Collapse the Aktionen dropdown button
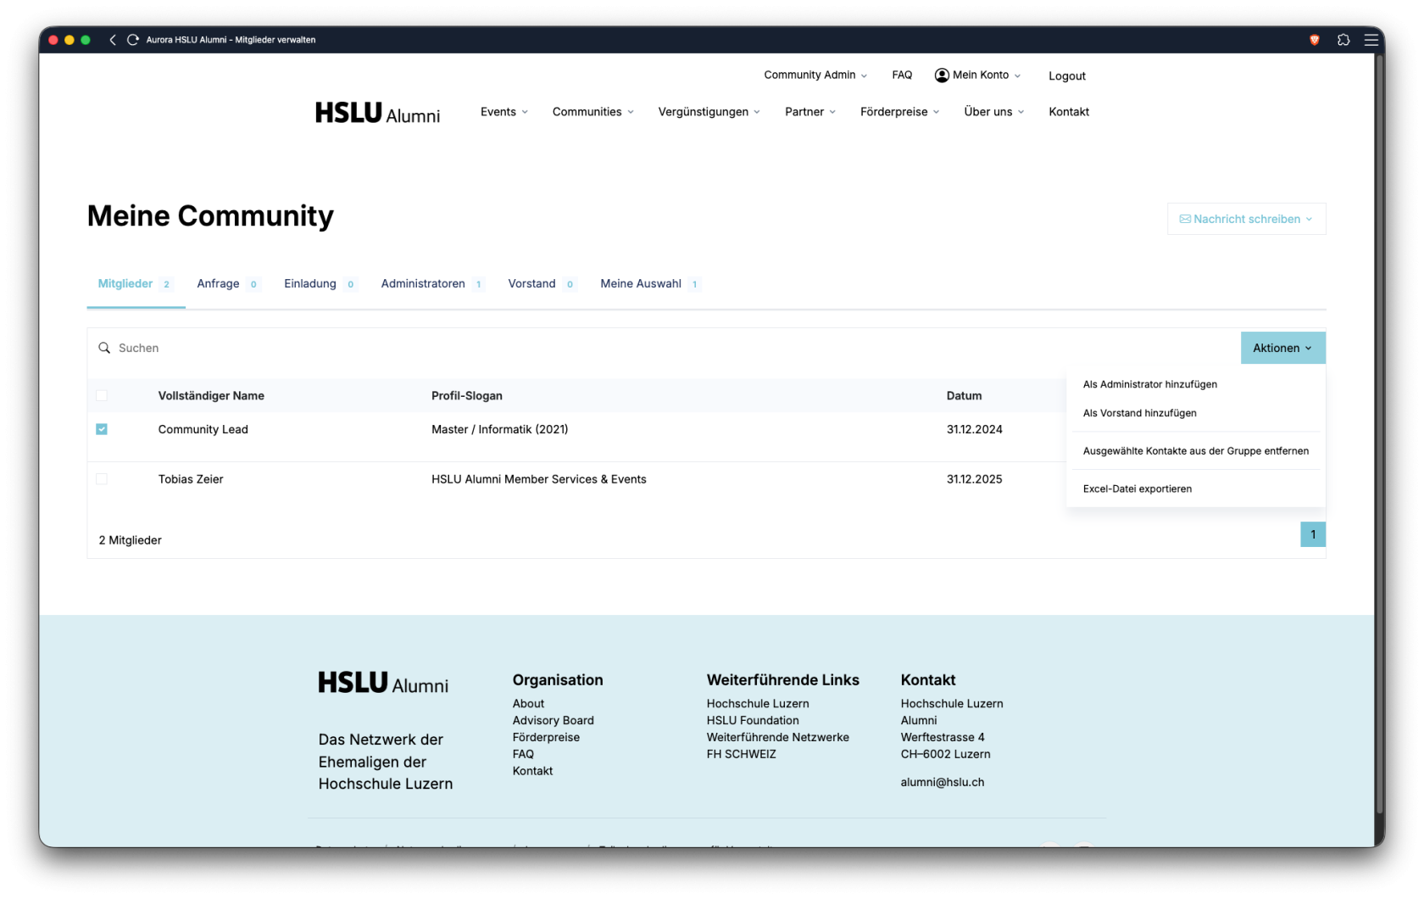Image resolution: width=1424 pixels, height=899 pixels. [x=1282, y=348]
